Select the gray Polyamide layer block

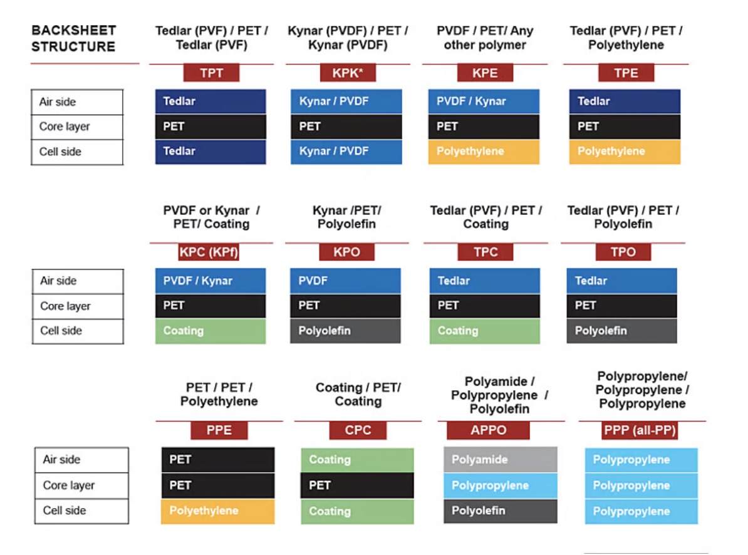click(501, 460)
